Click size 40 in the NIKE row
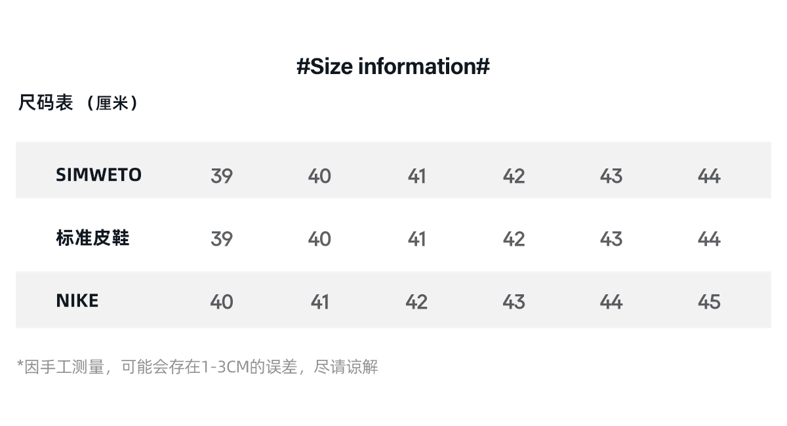The width and height of the screenshot is (787, 426). point(222,301)
